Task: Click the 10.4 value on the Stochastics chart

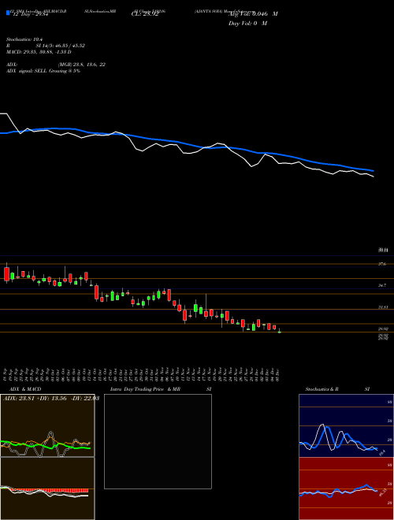Action: click(383, 452)
